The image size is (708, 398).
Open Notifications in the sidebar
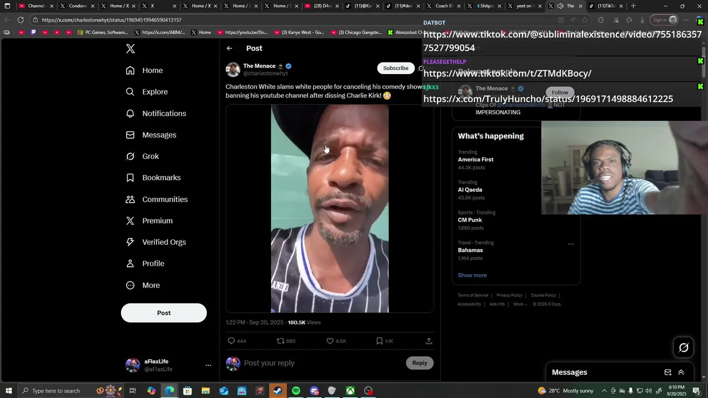point(156,113)
